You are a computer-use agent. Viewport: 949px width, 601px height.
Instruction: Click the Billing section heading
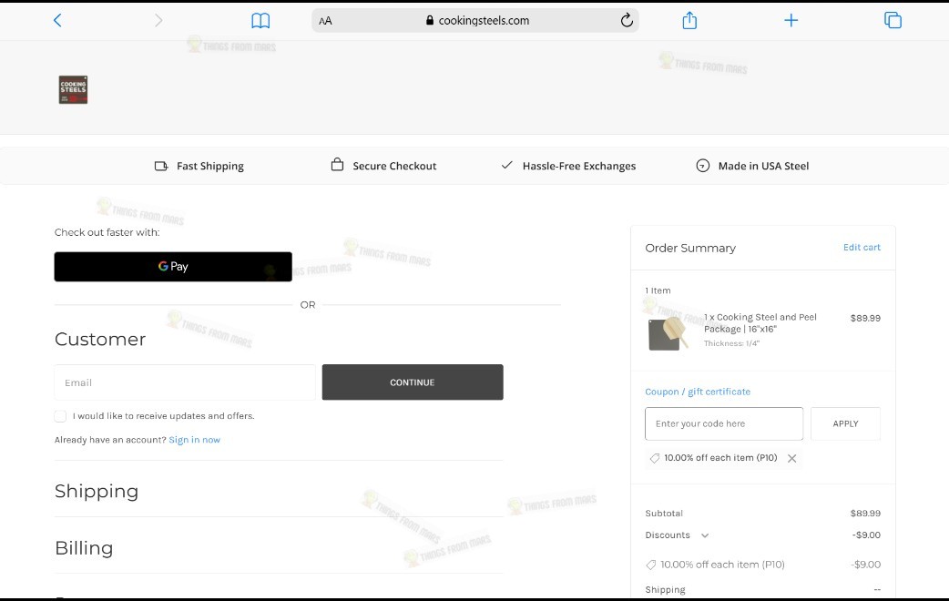(84, 548)
